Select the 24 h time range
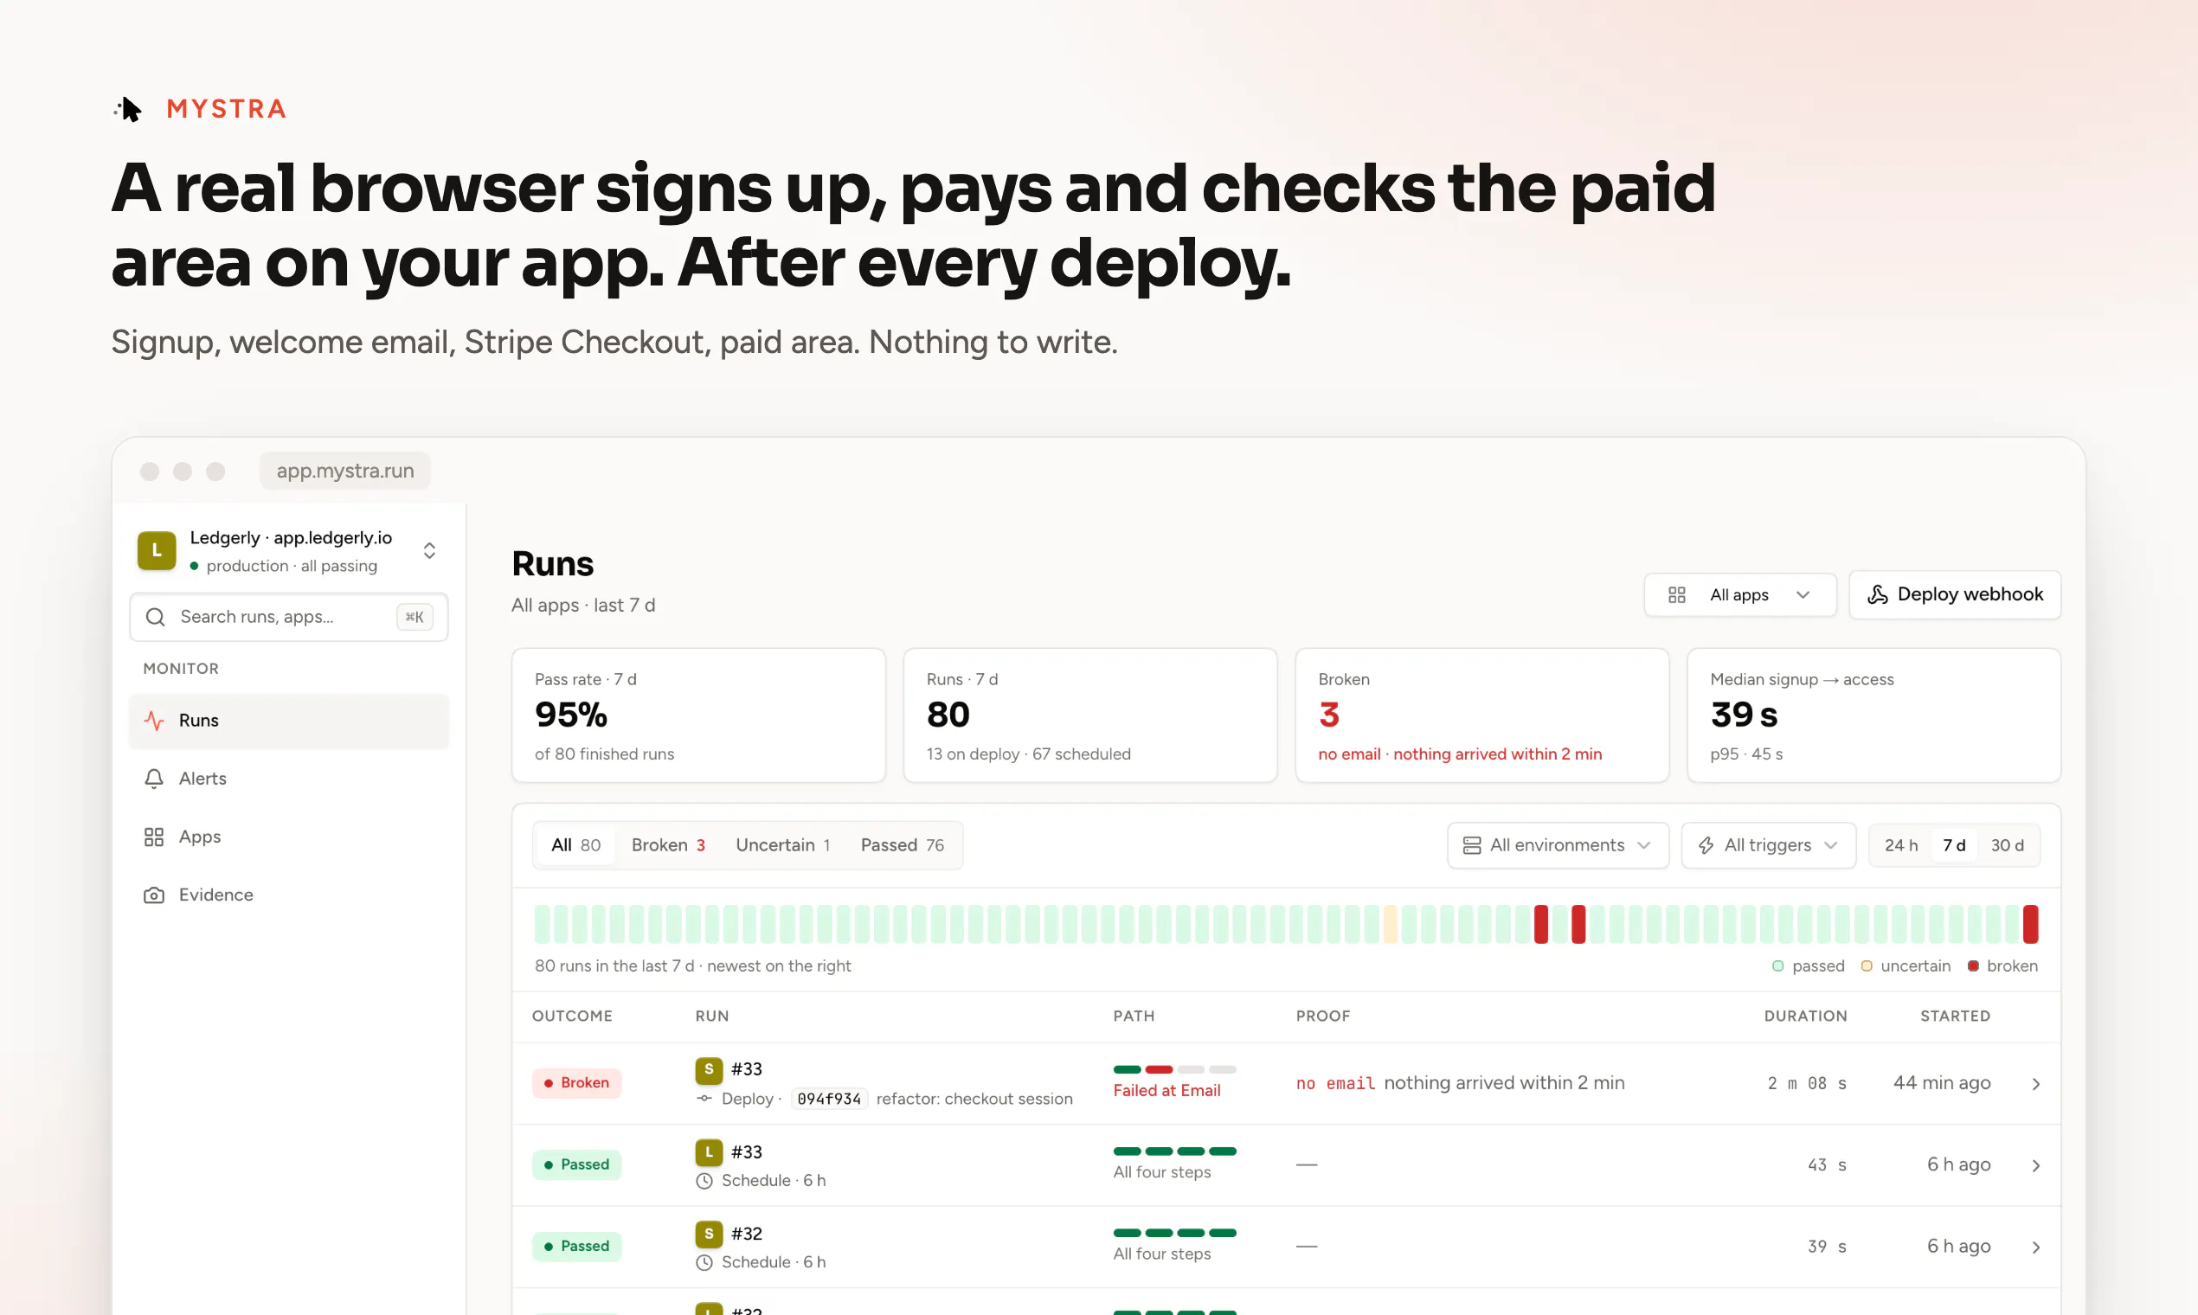The height and width of the screenshot is (1315, 2198). (1901, 845)
